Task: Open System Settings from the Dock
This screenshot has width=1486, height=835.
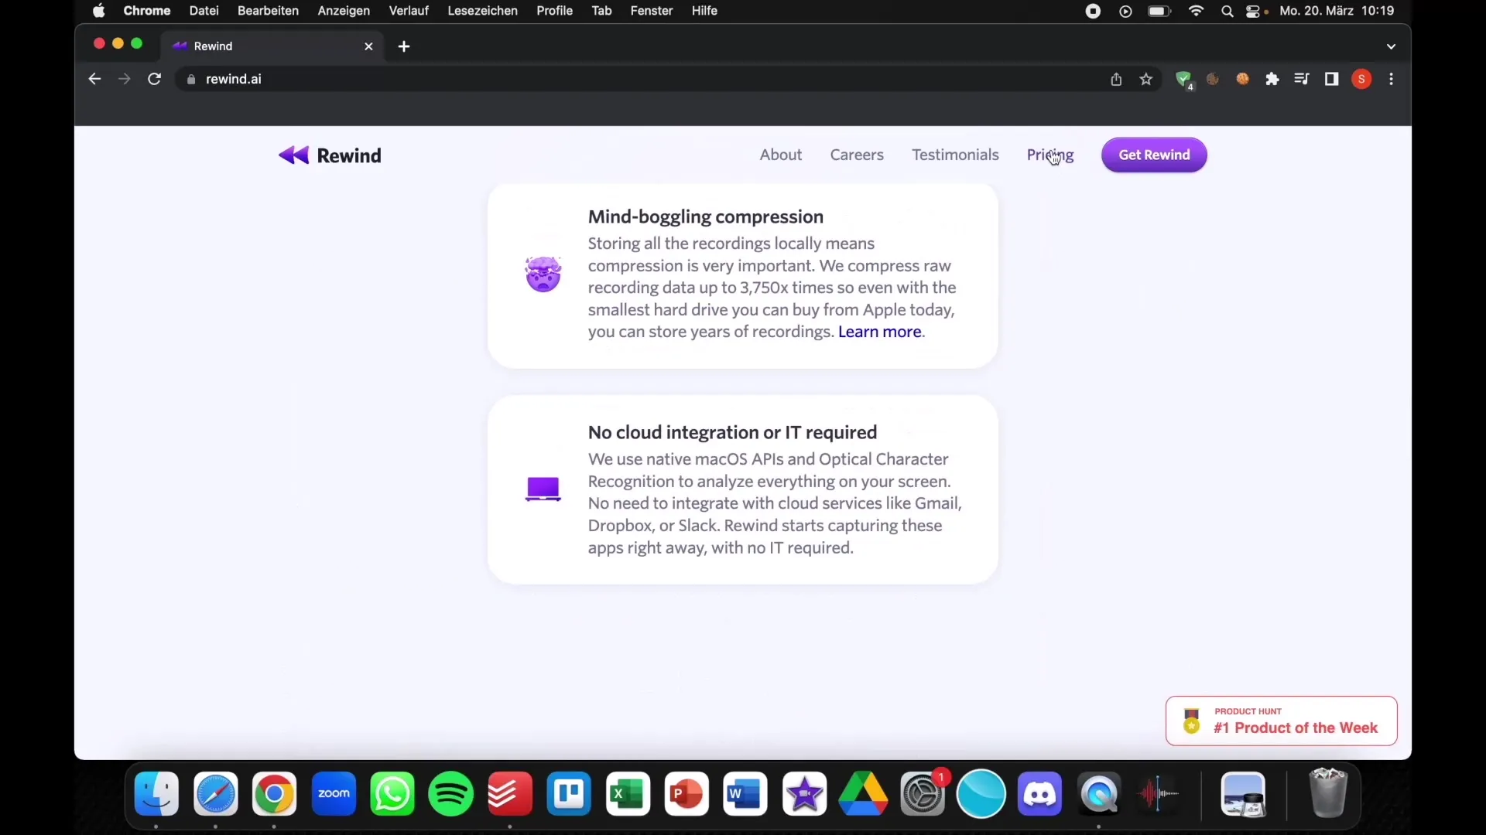Action: [x=923, y=794]
